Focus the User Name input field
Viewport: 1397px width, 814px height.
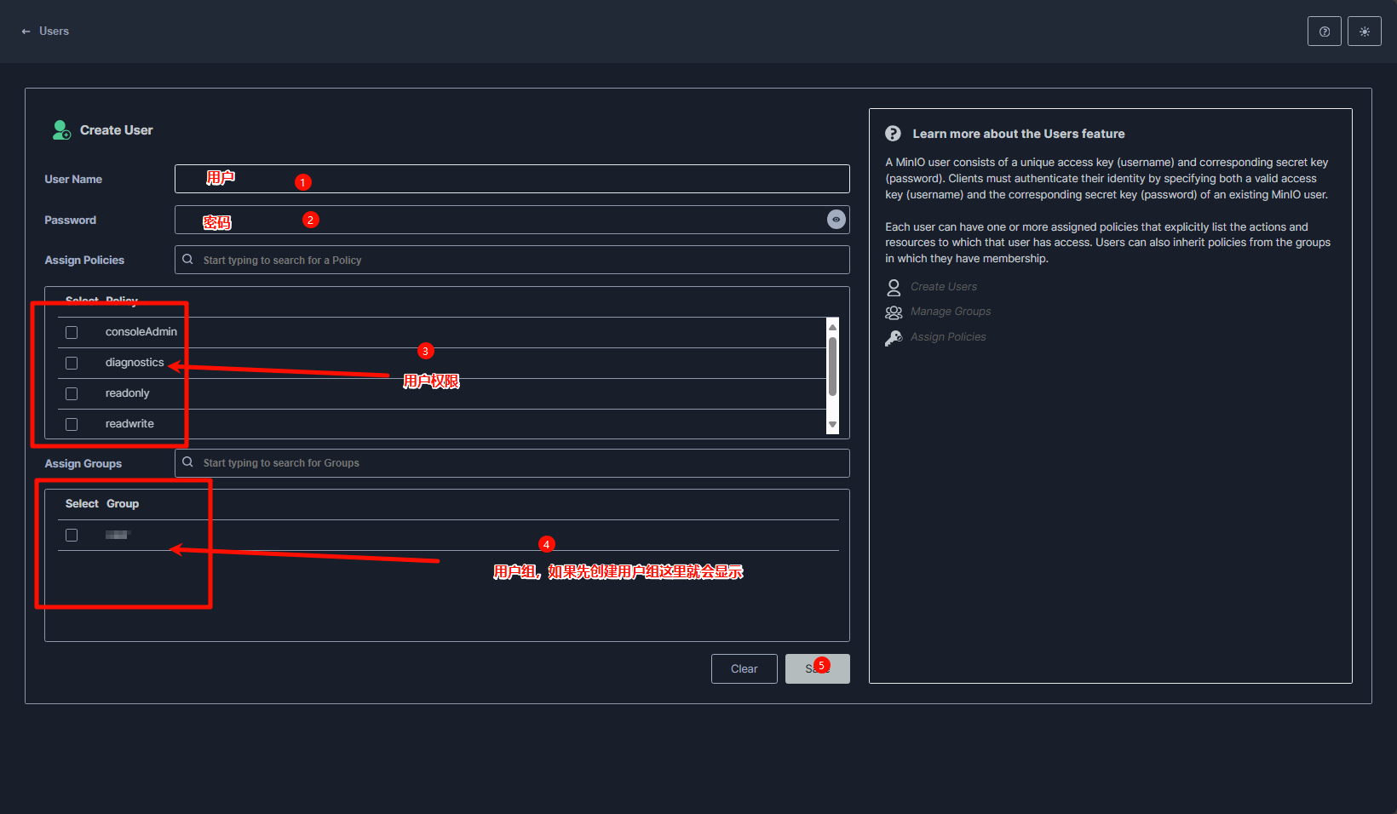point(511,179)
